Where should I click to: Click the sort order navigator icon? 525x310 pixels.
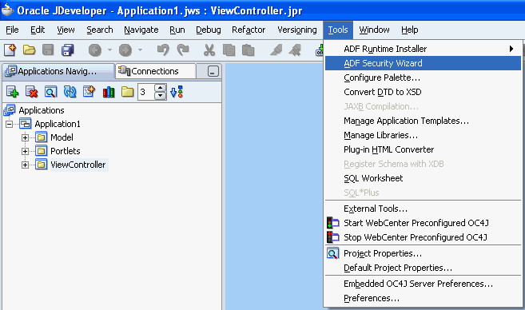(177, 92)
